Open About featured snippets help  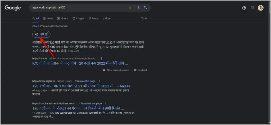[x=116, y=70]
